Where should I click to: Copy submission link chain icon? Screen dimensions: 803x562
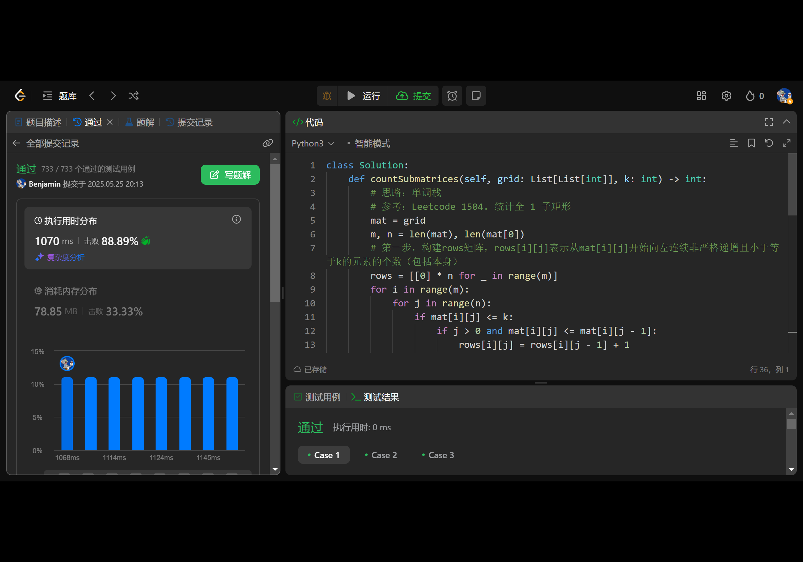click(x=268, y=143)
